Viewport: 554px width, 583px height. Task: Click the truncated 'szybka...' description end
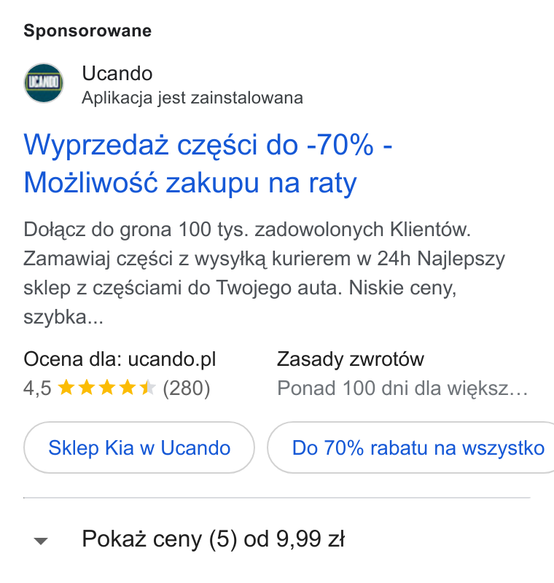tap(63, 317)
